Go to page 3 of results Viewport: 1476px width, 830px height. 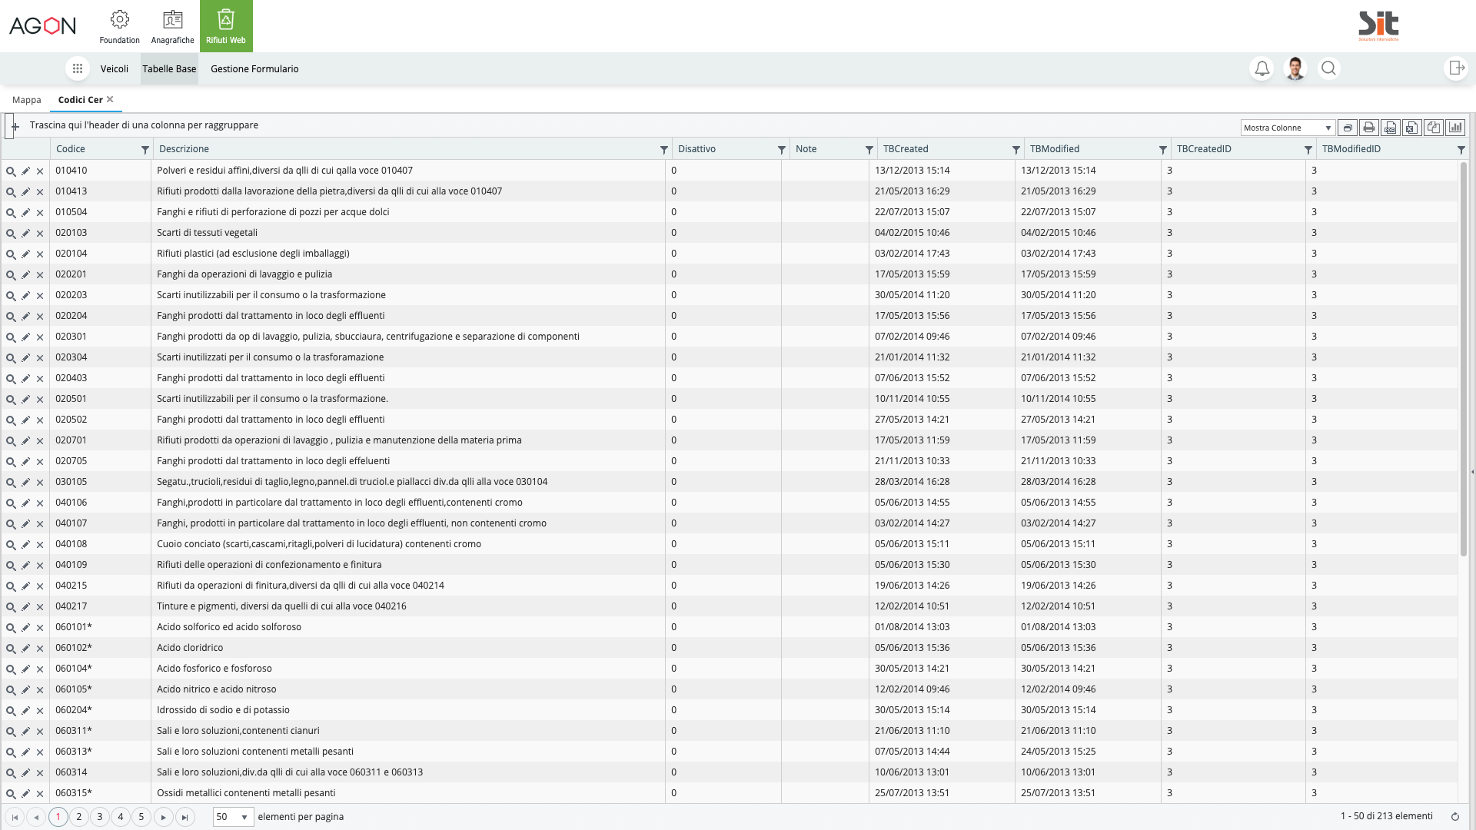99,817
